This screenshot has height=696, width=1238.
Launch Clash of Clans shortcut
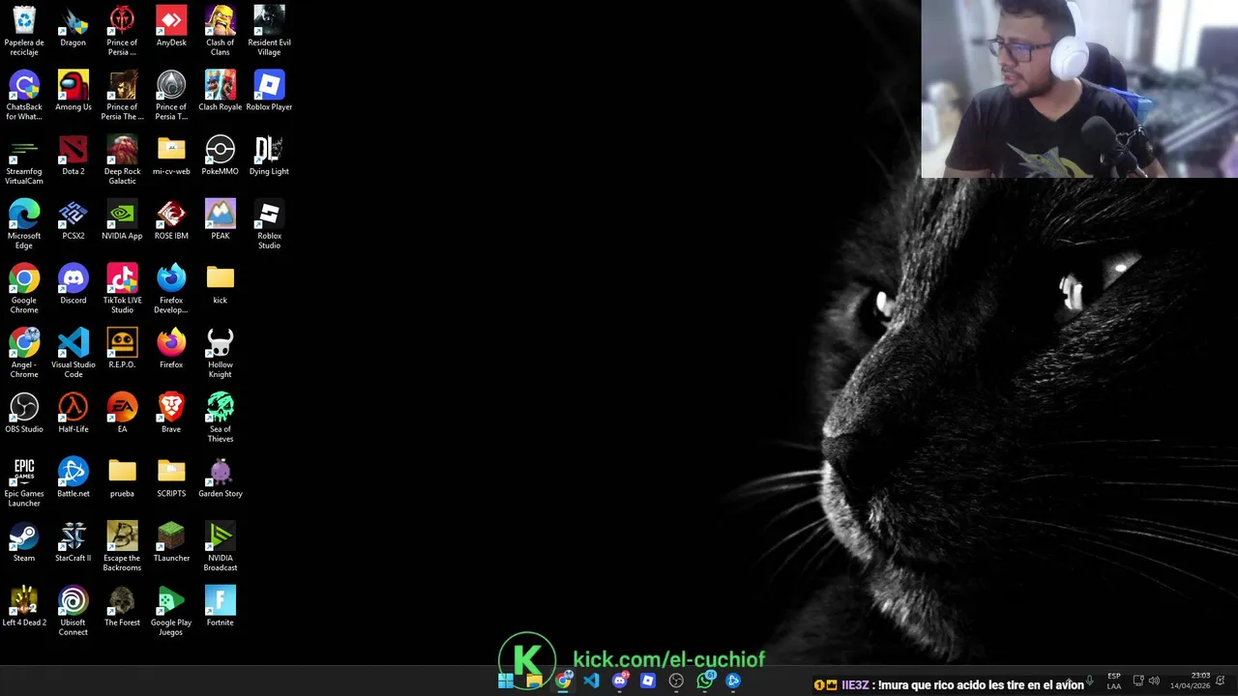coord(221,29)
